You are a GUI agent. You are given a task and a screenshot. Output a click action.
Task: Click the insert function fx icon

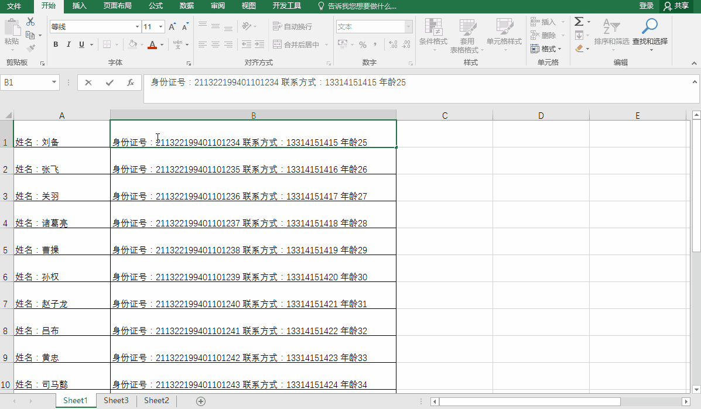(131, 82)
